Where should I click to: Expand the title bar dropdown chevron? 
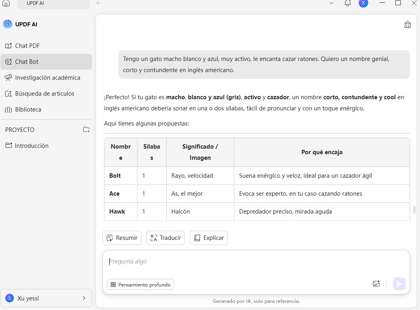(332, 3)
